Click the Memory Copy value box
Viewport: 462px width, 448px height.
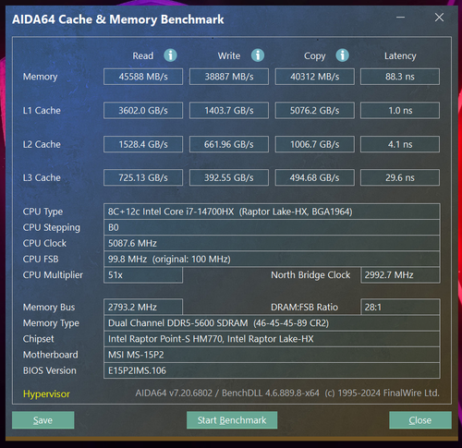pos(315,77)
